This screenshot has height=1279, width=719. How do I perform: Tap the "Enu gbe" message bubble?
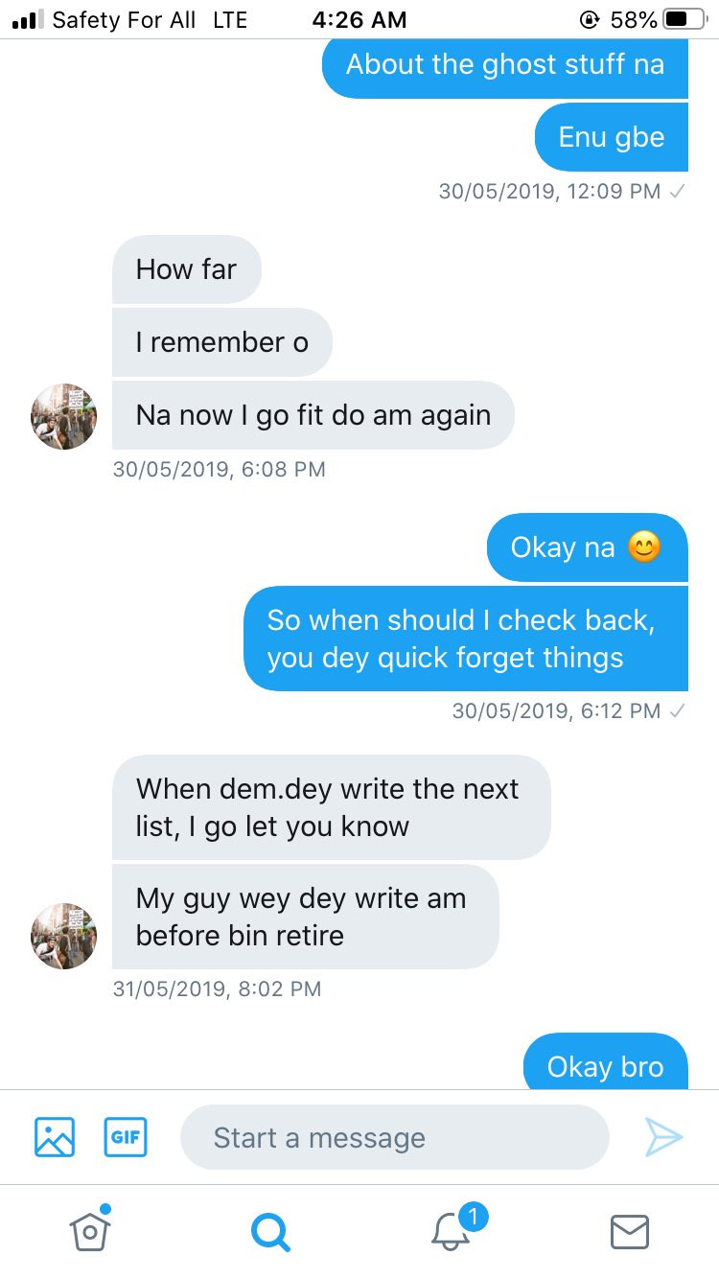pyautogui.click(x=611, y=137)
